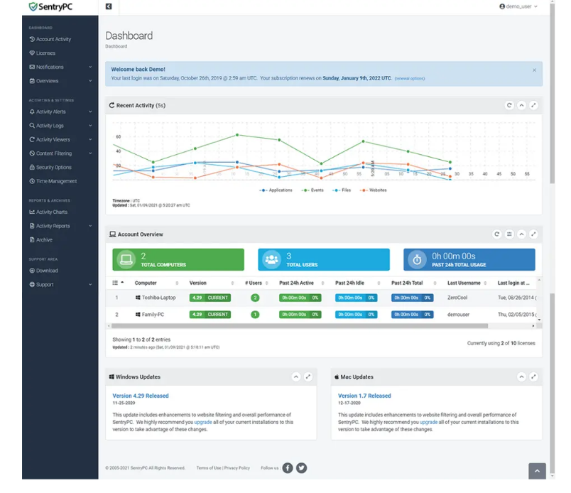Open Licenses in the sidebar
Viewport: 571px width, 493px height.
(x=42, y=53)
